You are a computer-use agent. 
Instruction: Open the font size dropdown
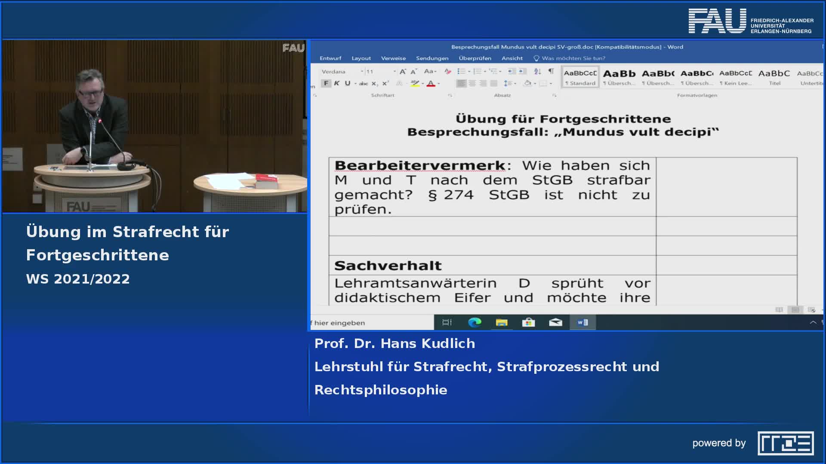click(395, 71)
